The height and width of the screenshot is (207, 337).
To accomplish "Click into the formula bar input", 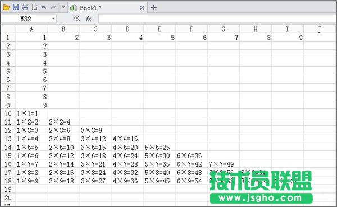I will pos(217,19).
